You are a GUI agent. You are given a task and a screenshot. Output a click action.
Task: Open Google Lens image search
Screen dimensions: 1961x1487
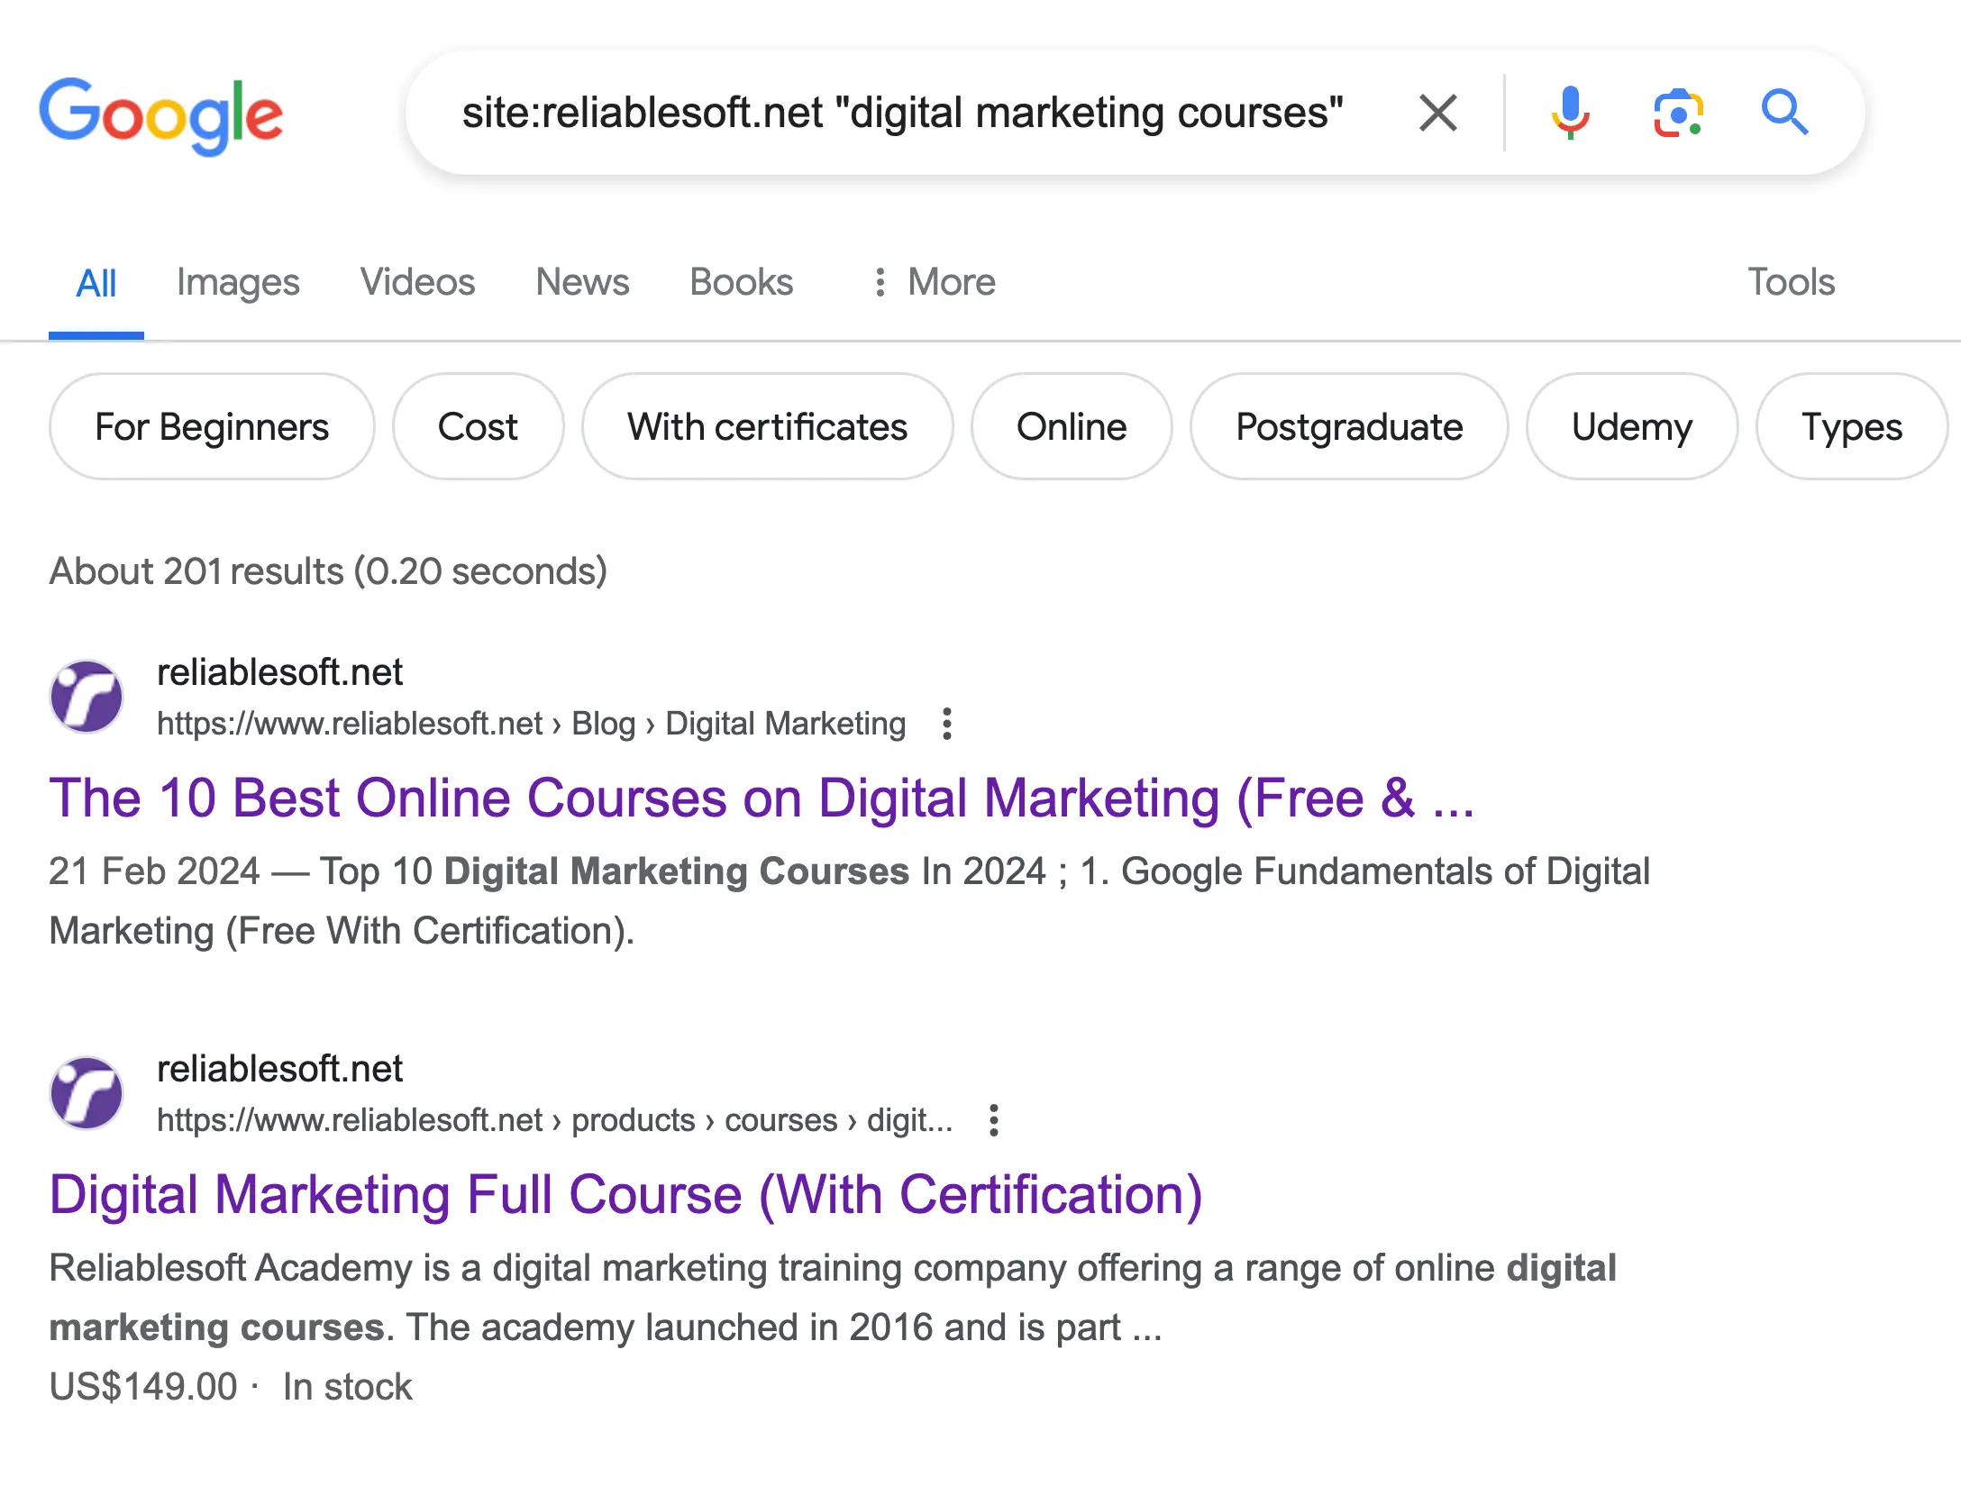coord(1677,114)
